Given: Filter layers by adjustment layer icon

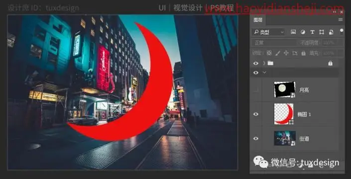Looking at the screenshot, I should click(302, 32).
